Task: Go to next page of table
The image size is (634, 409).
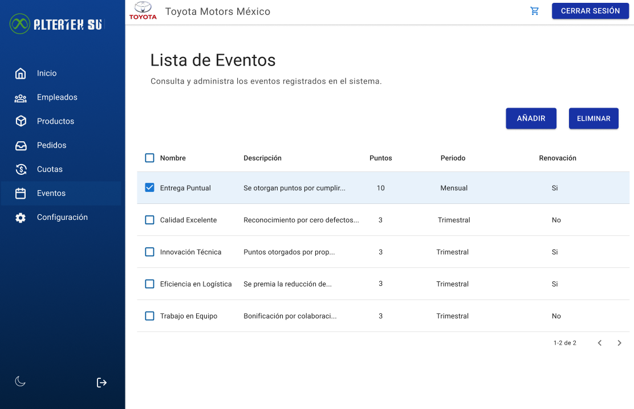Action: click(619, 343)
